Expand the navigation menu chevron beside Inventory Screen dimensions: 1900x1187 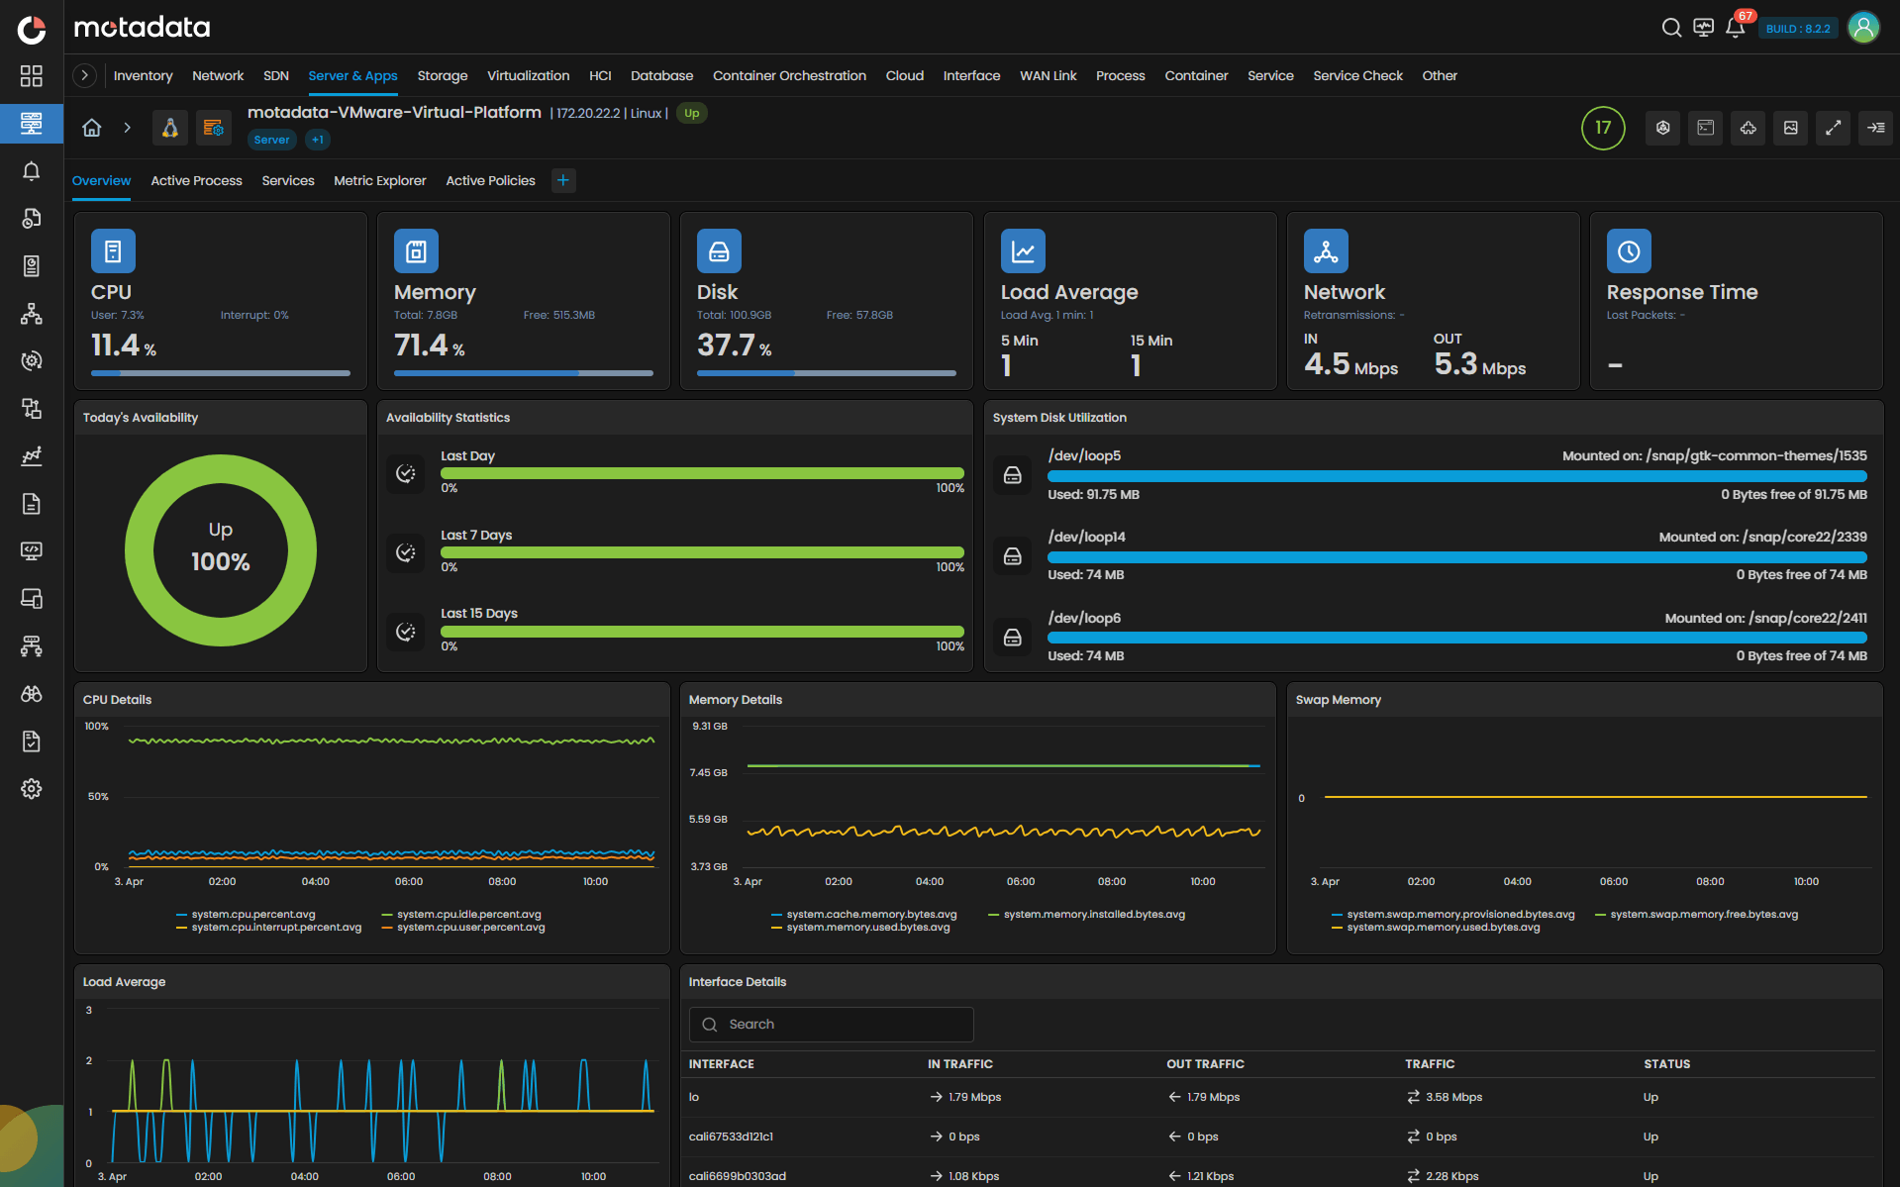pyautogui.click(x=85, y=75)
